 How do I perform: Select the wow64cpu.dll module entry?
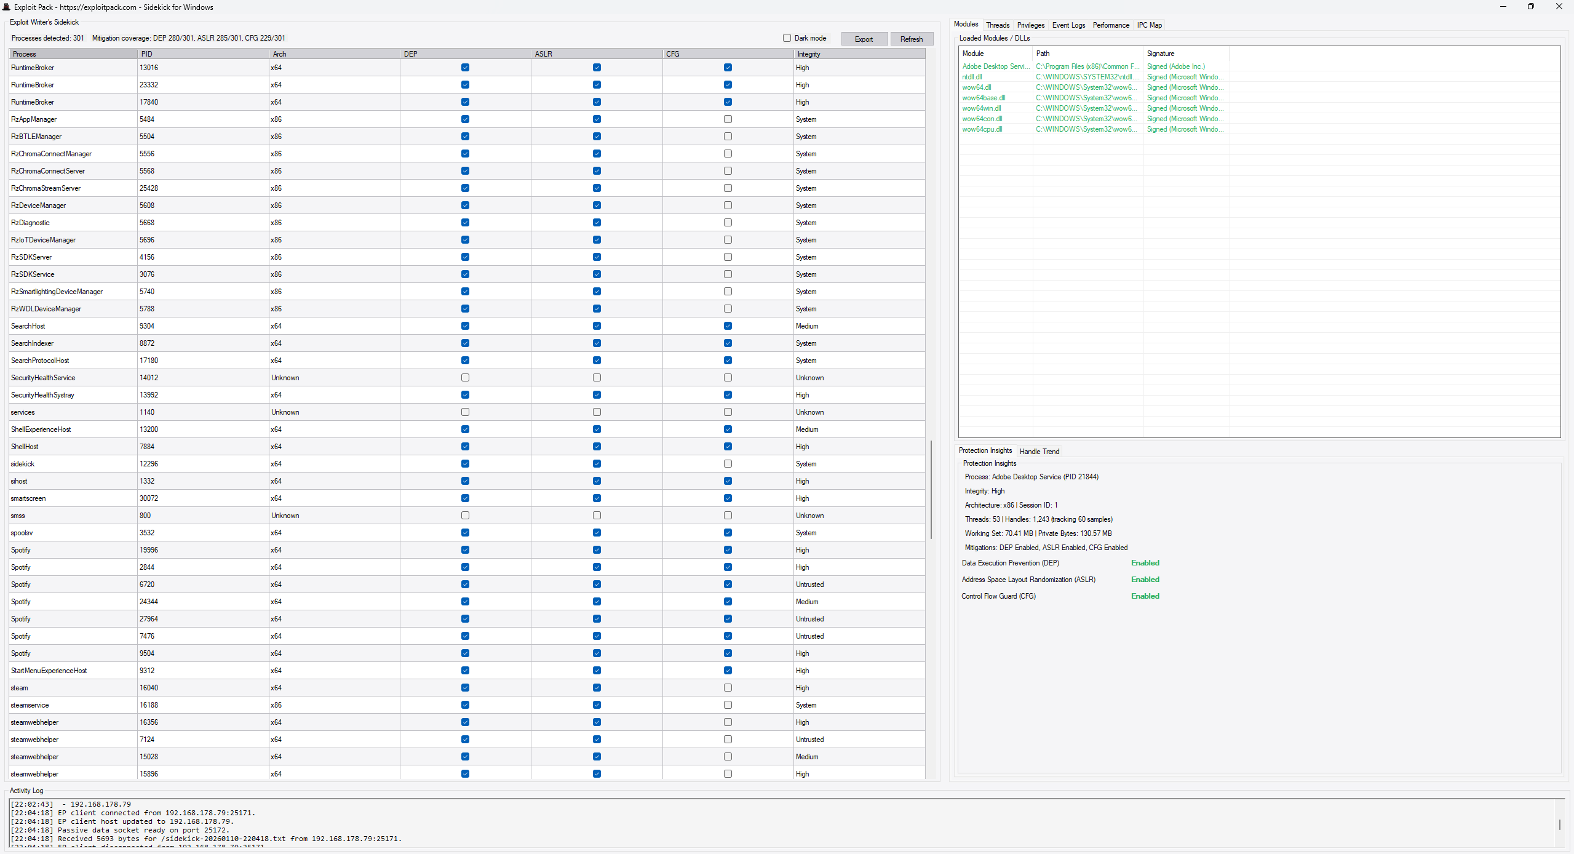point(982,129)
